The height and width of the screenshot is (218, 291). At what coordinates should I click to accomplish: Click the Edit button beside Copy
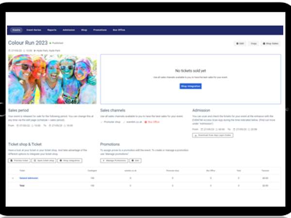click(x=240, y=44)
